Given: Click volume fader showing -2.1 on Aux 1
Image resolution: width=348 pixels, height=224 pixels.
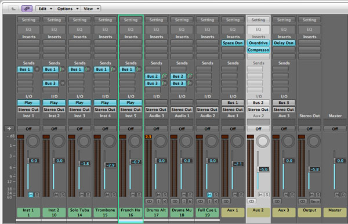Looking at the screenshot, I should [x=238, y=164].
